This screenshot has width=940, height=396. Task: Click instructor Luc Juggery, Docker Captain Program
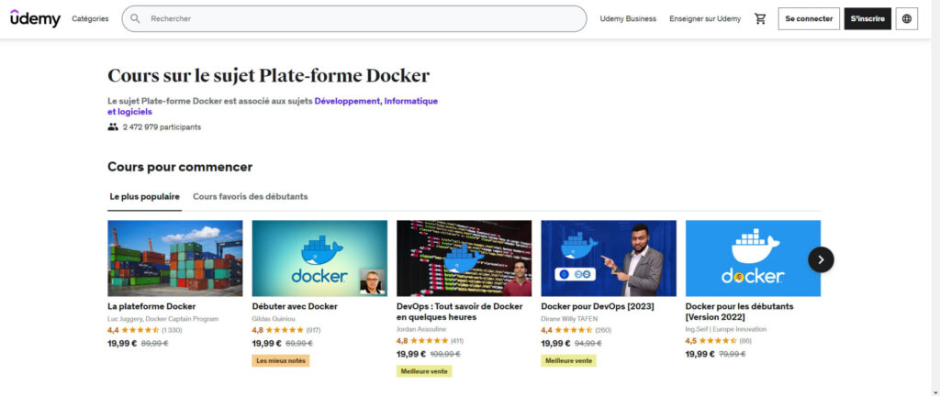pos(163,319)
